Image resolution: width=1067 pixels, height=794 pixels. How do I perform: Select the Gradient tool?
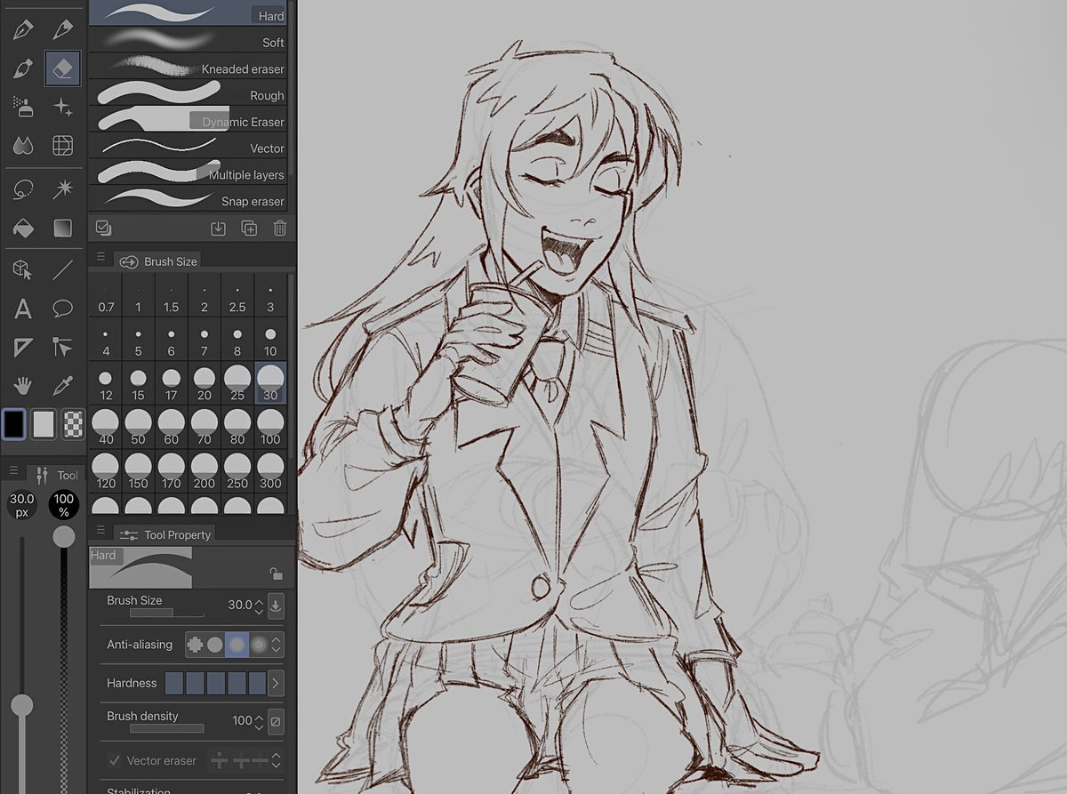(x=62, y=229)
